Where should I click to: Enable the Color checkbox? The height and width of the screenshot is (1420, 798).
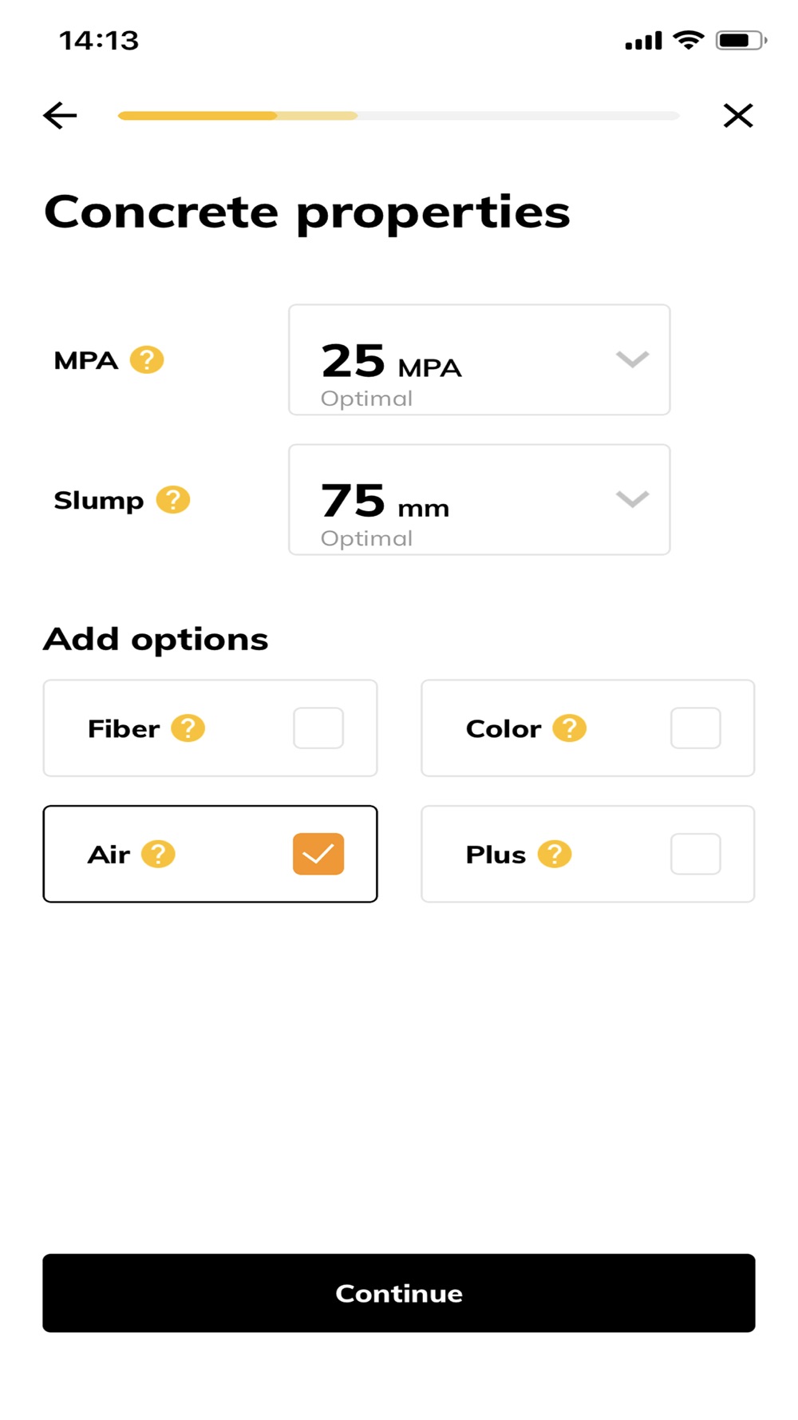tap(696, 728)
